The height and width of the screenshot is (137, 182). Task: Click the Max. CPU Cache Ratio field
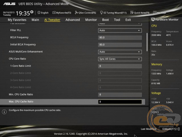point(120,102)
